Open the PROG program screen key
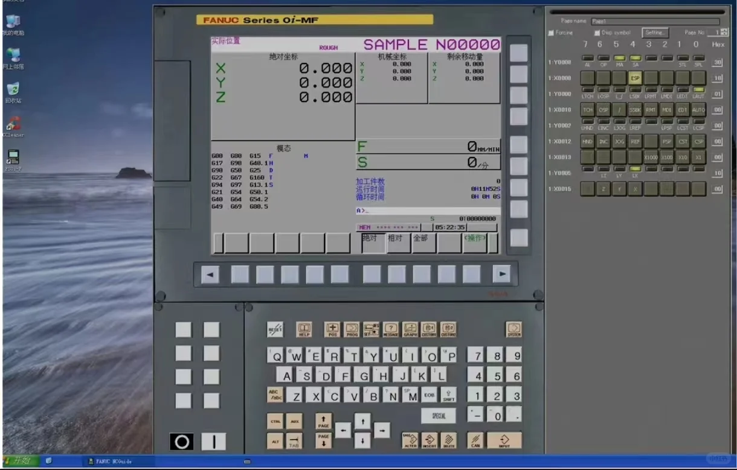The image size is (737, 470). coord(352,329)
